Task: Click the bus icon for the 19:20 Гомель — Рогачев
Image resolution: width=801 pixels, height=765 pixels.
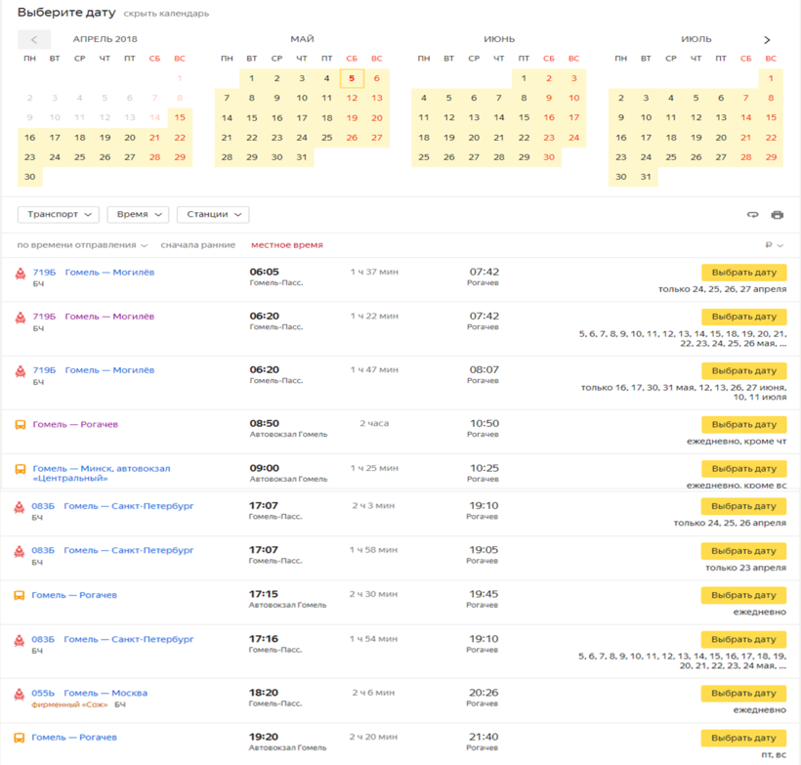Action: [20, 738]
